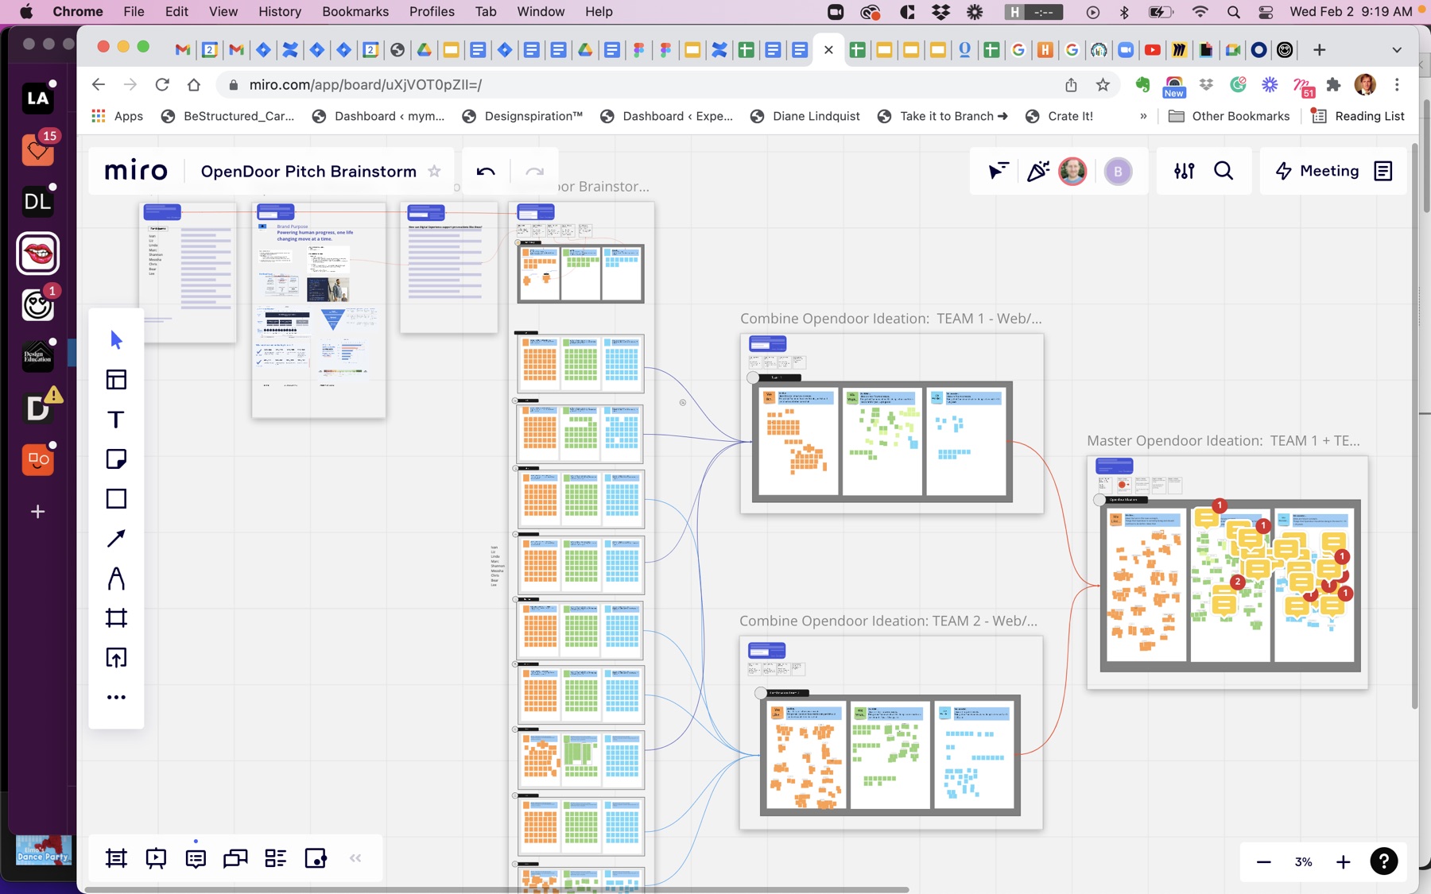Open the comments panel in bottom toolbar

point(196,858)
